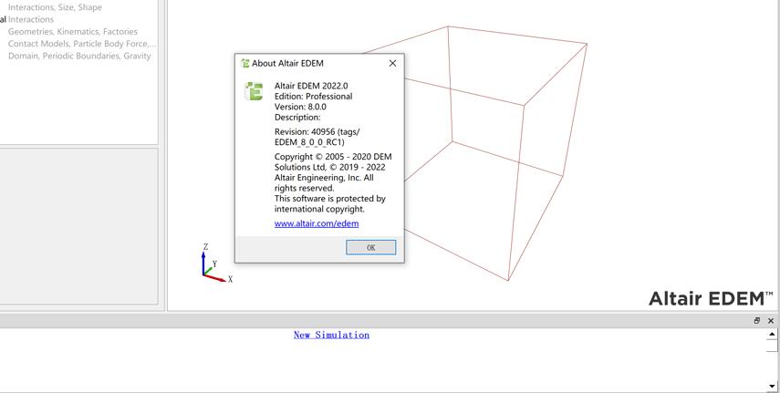Viewport: 780px width, 393px height.
Task: Click the green Y axis label
Action: [214, 264]
